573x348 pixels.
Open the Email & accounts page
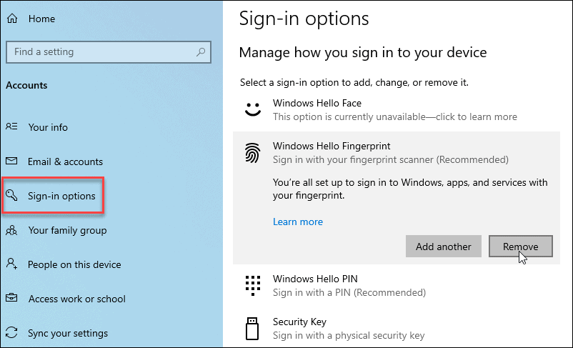(x=65, y=161)
